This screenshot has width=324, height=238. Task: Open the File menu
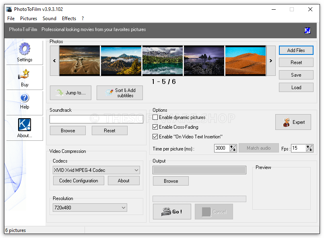11,19
